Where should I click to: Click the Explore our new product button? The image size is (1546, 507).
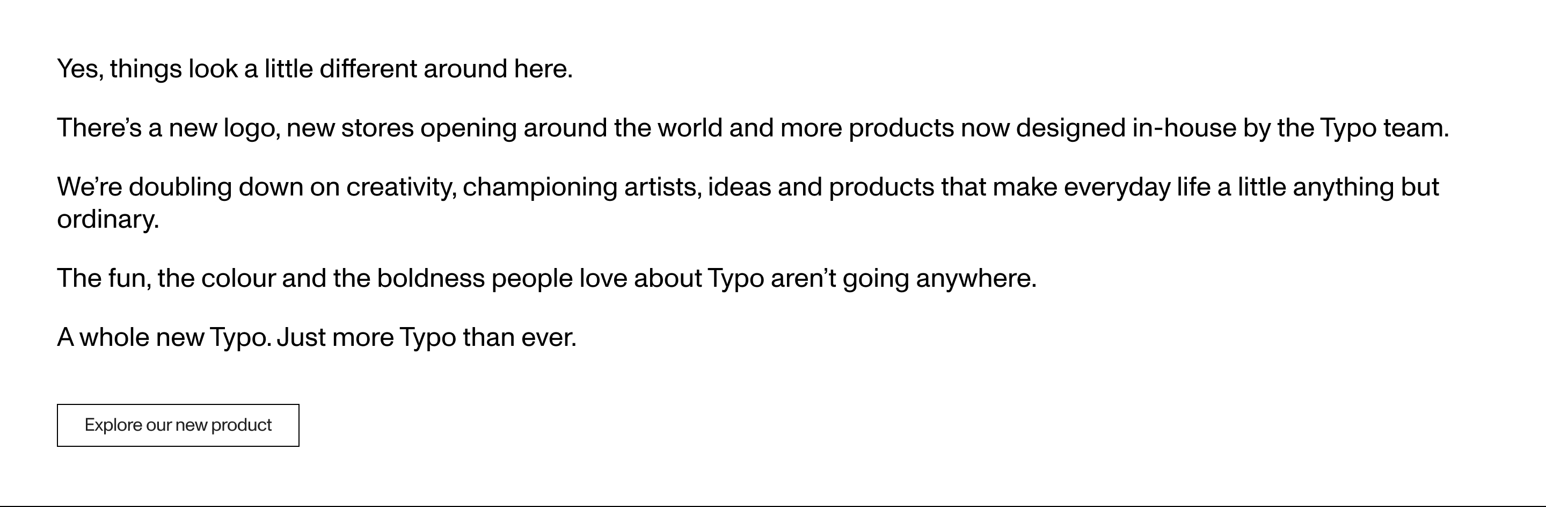(x=178, y=426)
